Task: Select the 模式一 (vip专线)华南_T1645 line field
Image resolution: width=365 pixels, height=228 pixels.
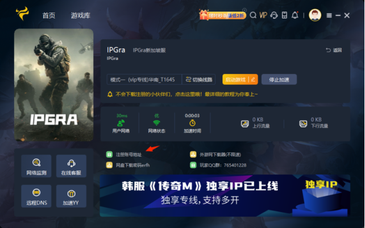Action: coord(144,80)
